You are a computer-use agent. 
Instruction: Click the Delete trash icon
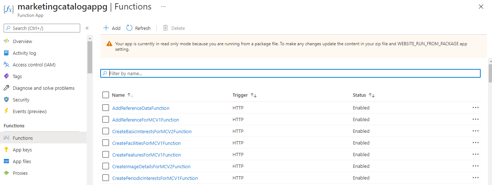click(x=165, y=28)
